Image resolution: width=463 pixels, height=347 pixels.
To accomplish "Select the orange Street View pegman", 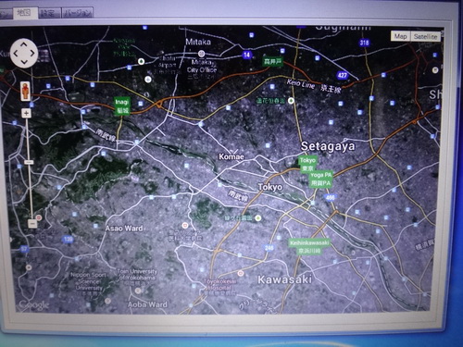I will click(x=26, y=91).
